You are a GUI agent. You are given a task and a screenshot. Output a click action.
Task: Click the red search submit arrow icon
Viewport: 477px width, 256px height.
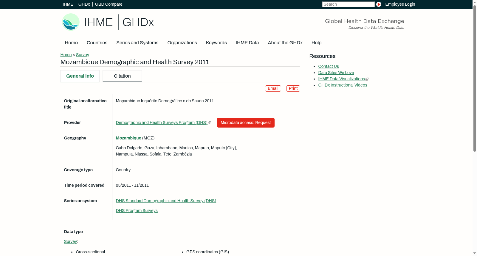coord(379,4)
